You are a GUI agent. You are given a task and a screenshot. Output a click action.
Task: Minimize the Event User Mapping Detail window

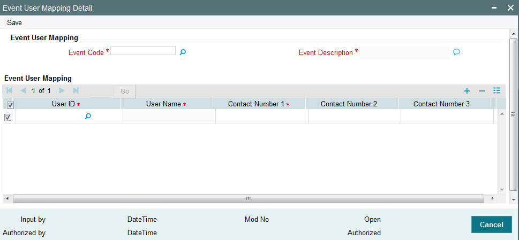click(494, 8)
